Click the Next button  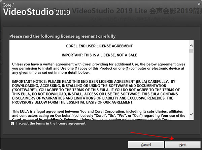183,145
